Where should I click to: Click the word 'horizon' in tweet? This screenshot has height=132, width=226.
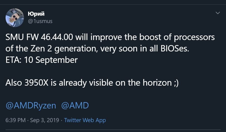point(157,83)
